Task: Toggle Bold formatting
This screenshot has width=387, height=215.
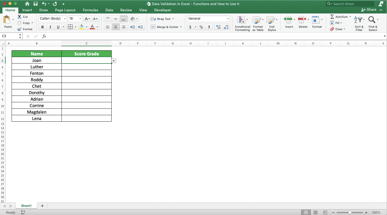Action: point(43,27)
